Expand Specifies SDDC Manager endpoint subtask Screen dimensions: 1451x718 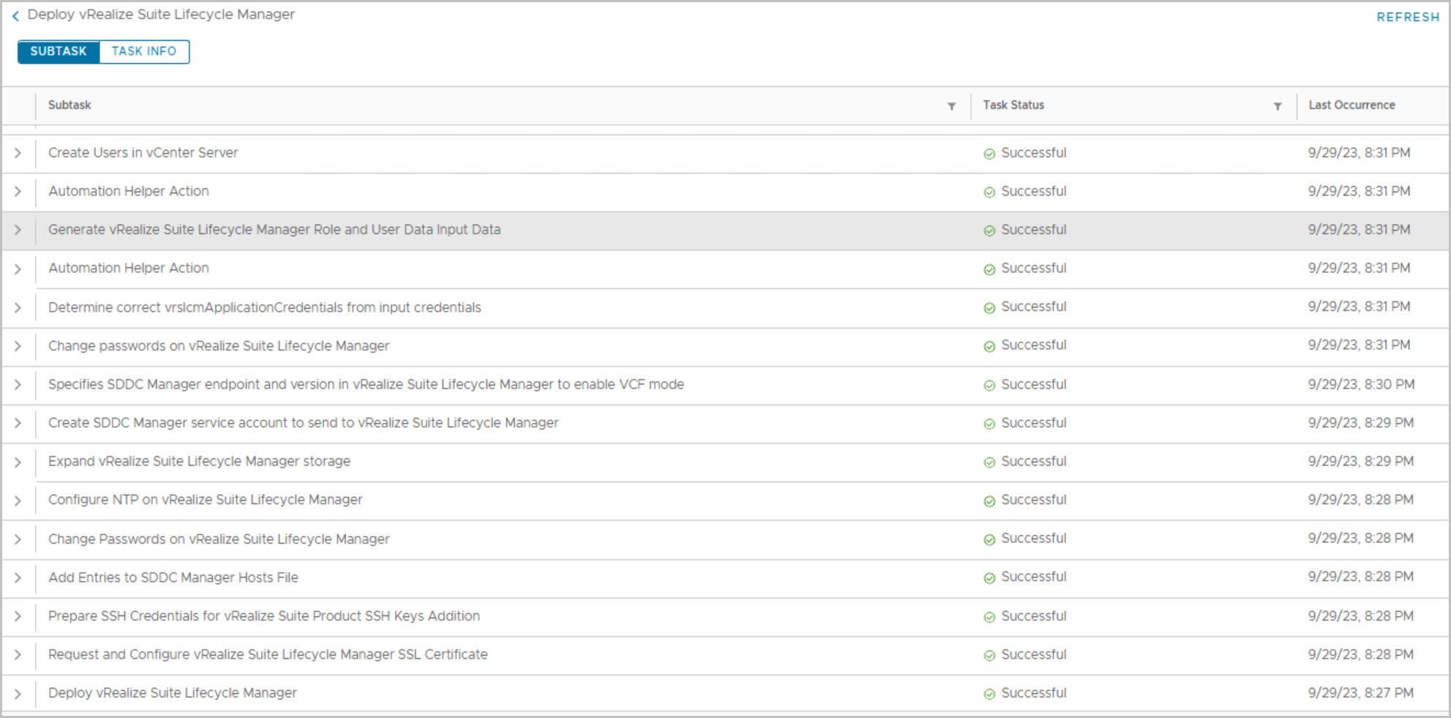click(18, 385)
